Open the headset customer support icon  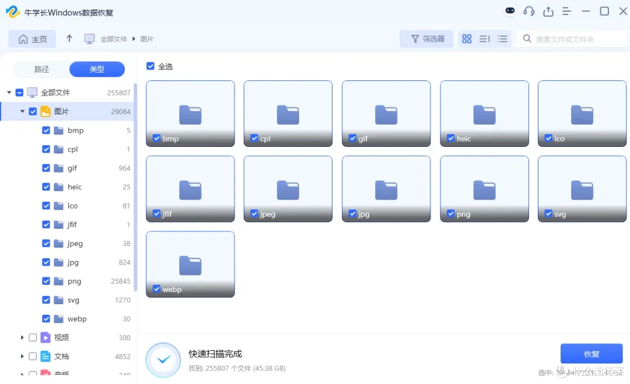[x=528, y=11]
